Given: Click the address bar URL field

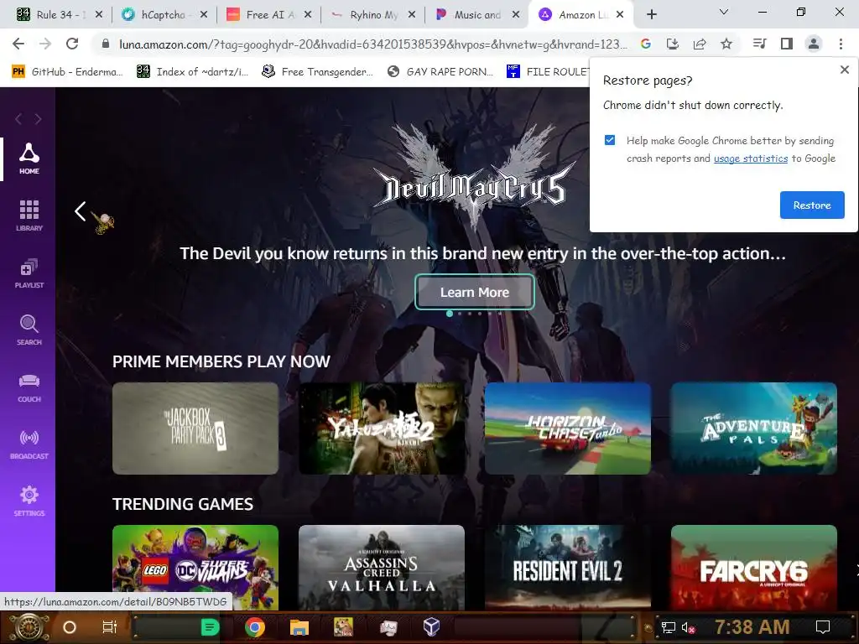Looking at the screenshot, I should (372, 44).
